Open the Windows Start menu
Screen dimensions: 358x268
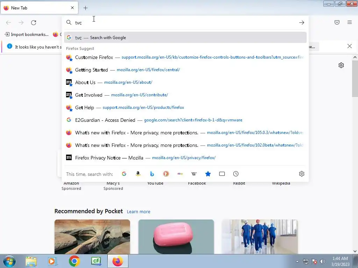point(9,261)
